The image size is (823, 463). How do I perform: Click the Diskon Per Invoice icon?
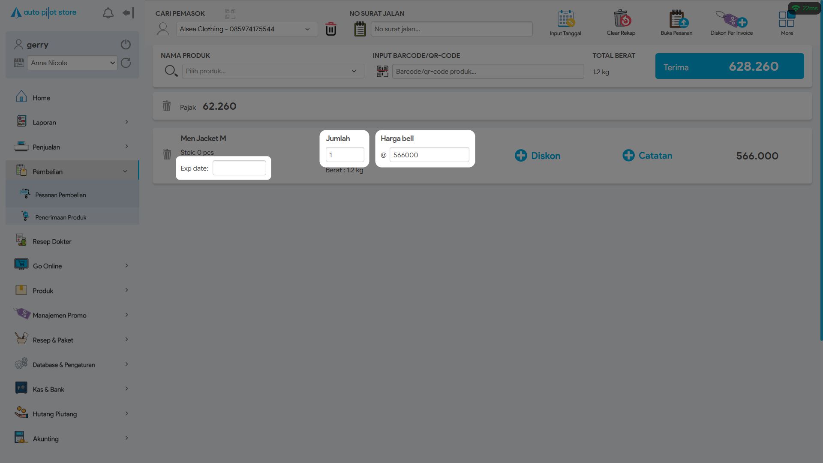tap(731, 19)
